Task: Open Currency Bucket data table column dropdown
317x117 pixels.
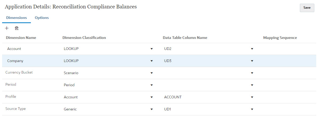Action: pos(252,73)
